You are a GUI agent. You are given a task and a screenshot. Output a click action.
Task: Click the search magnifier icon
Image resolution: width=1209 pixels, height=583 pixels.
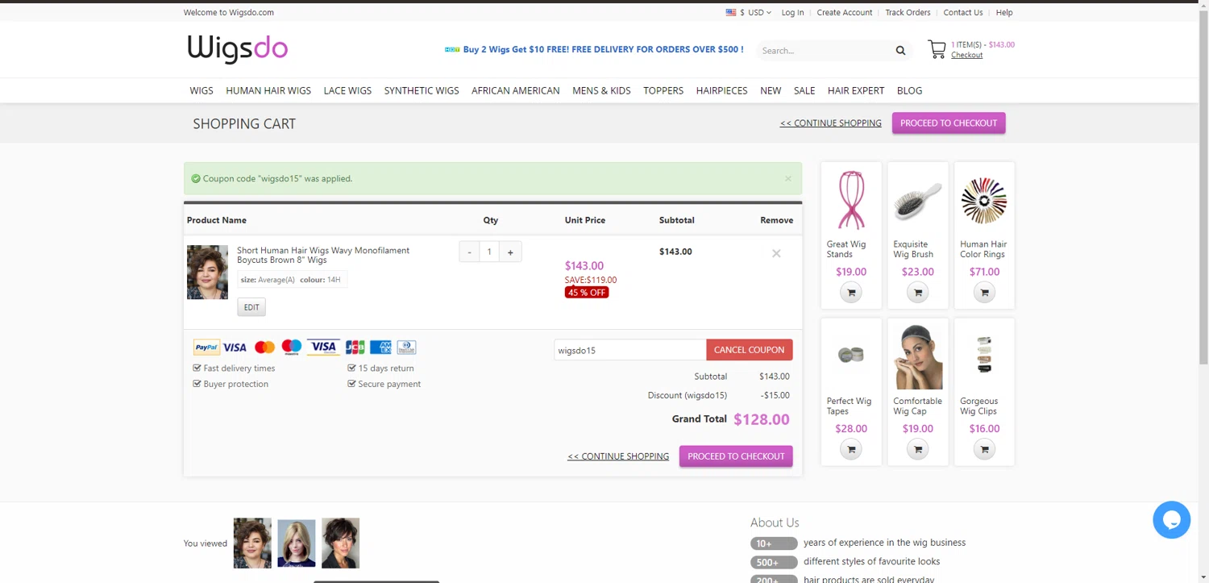click(900, 51)
